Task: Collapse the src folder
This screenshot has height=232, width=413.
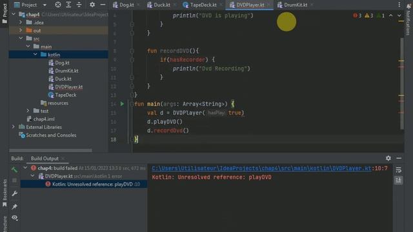Action: [x=21, y=39]
